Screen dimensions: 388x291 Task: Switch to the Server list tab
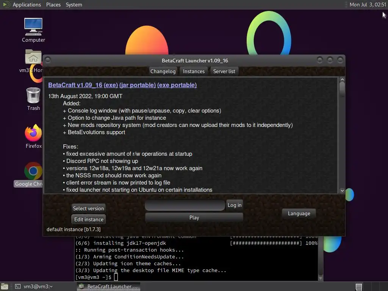[x=224, y=71]
